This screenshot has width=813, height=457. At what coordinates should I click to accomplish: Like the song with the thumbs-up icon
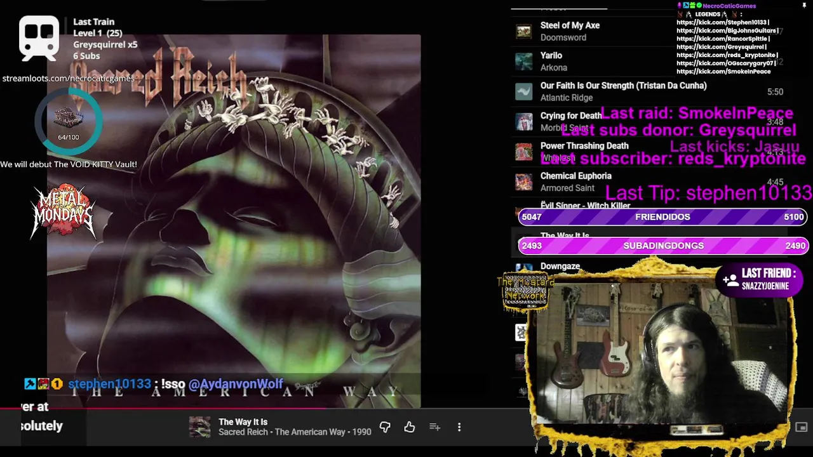point(410,427)
